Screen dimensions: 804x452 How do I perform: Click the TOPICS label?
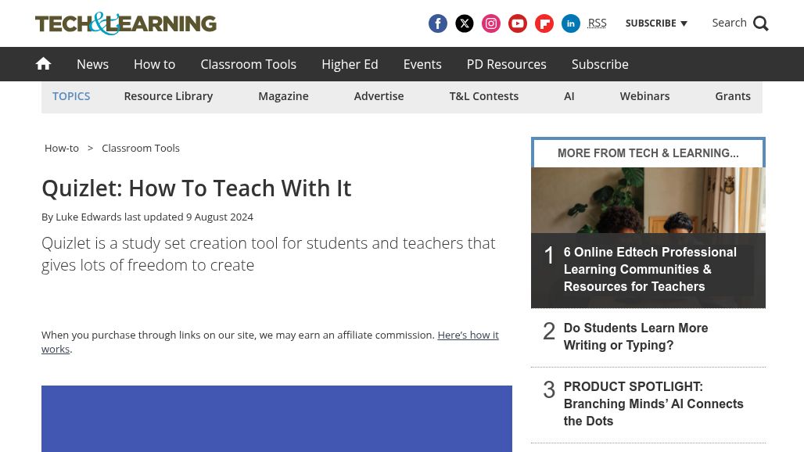(x=71, y=96)
